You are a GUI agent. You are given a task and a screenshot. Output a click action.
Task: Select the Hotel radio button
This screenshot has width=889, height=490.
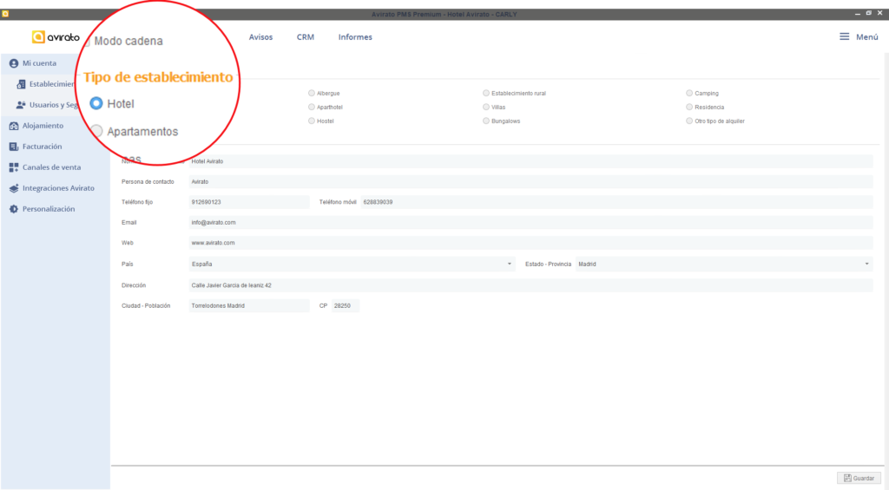click(96, 103)
